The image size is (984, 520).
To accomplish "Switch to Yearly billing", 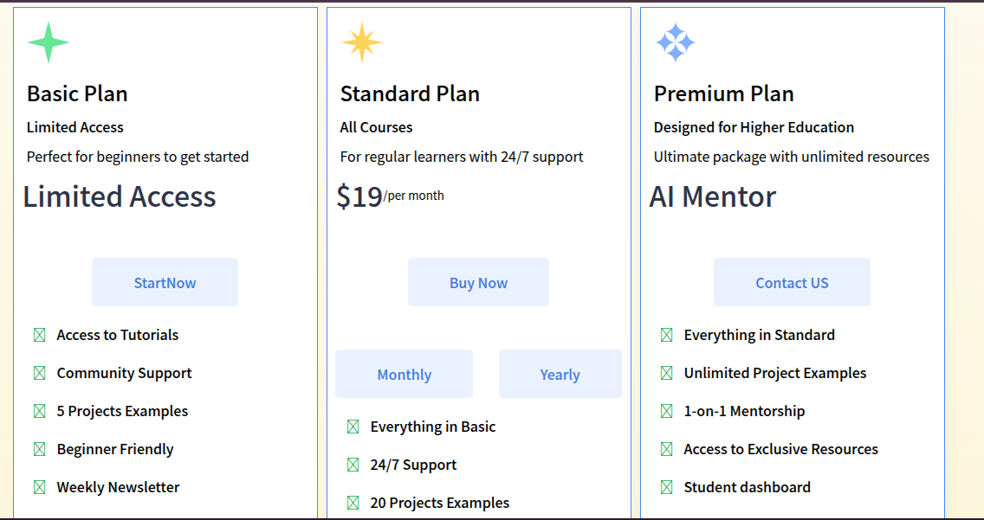I will point(560,374).
